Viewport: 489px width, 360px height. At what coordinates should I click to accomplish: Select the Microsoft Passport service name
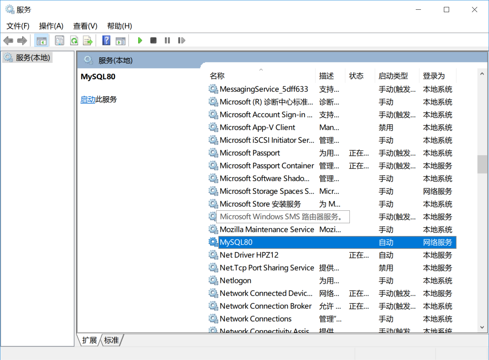pos(250,153)
